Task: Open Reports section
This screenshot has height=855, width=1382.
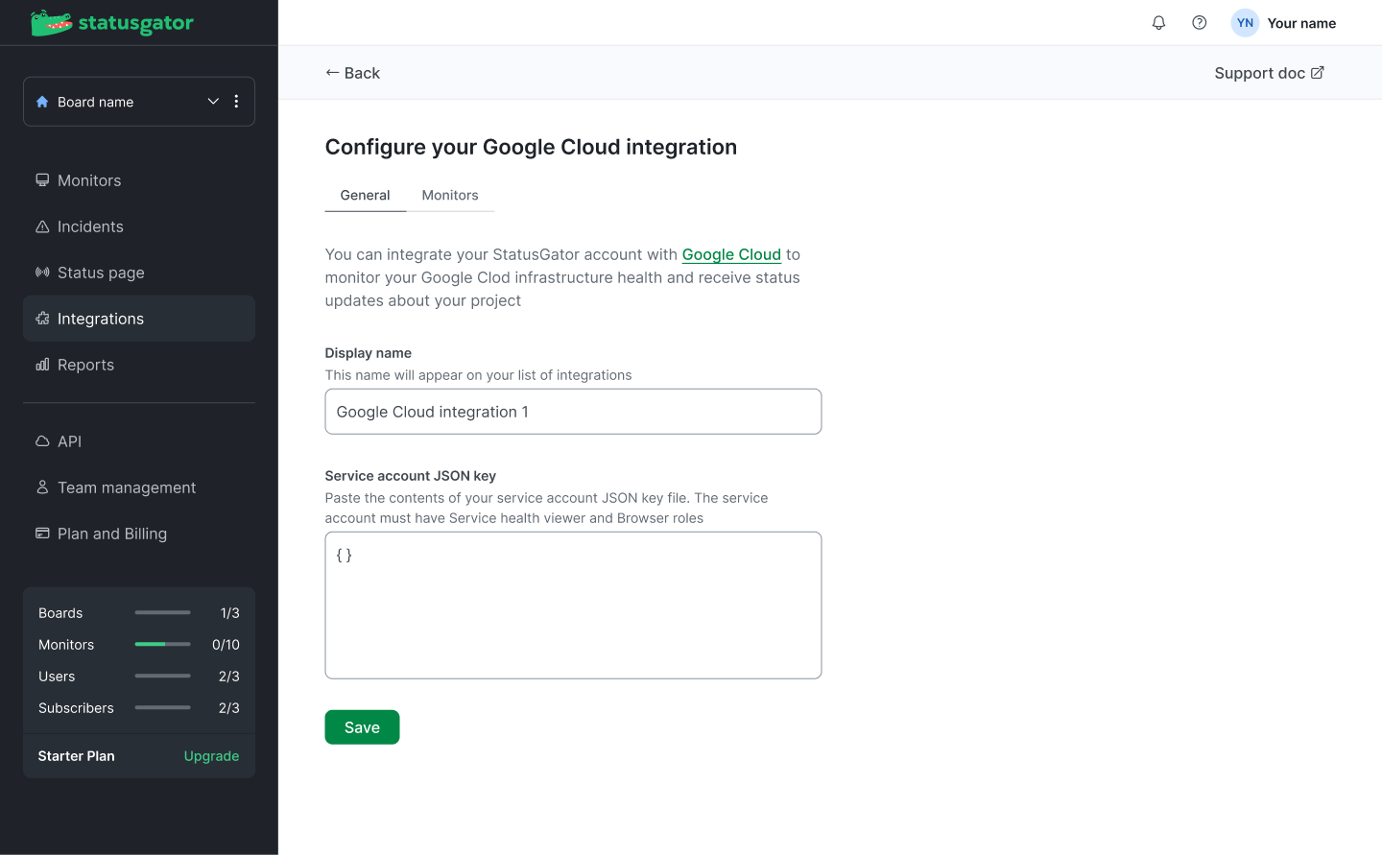Action: (x=139, y=365)
